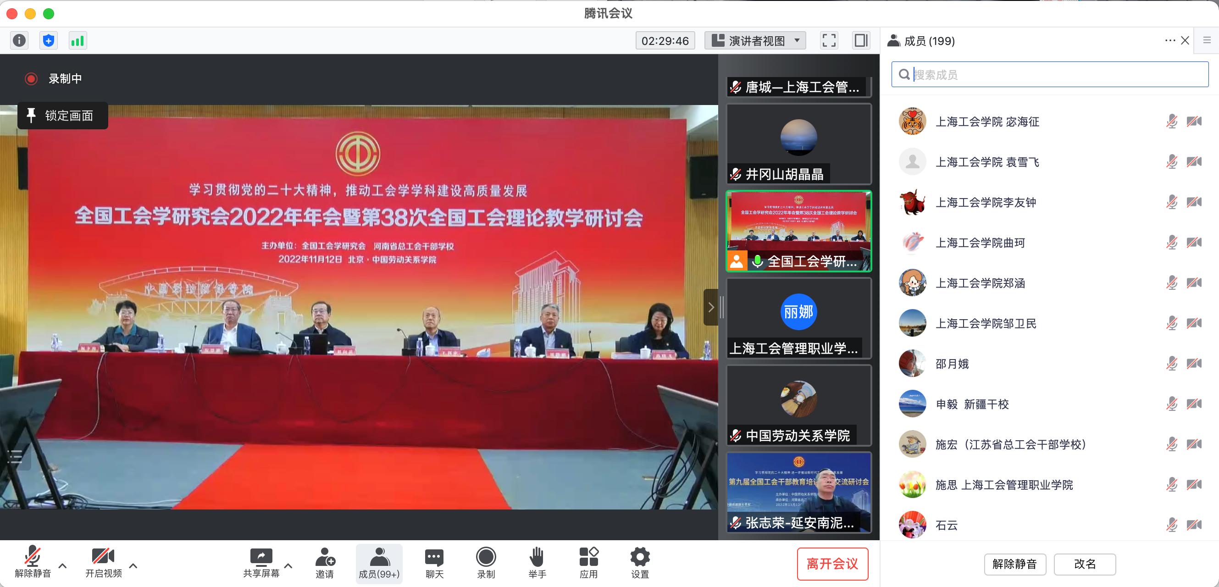Click muted mic icon for 袁雪飞
Image resolution: width=1219 pixels, height=587 pixels.
click(1172, 162)
